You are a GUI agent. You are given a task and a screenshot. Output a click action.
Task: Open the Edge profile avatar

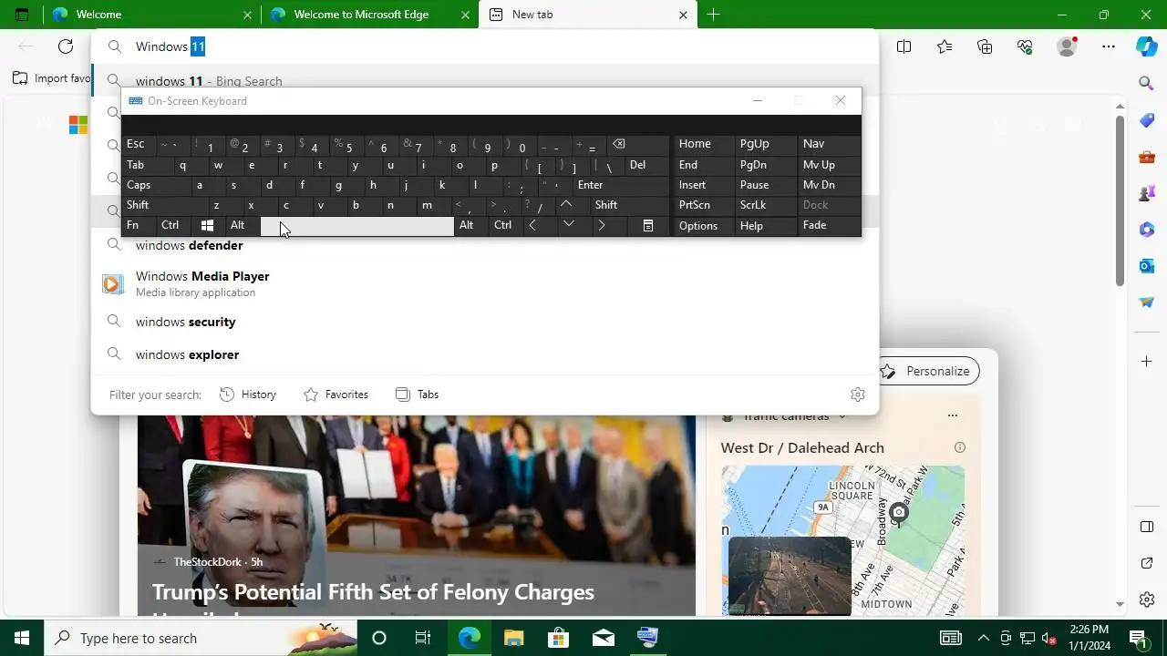(x=1067, y=46)
